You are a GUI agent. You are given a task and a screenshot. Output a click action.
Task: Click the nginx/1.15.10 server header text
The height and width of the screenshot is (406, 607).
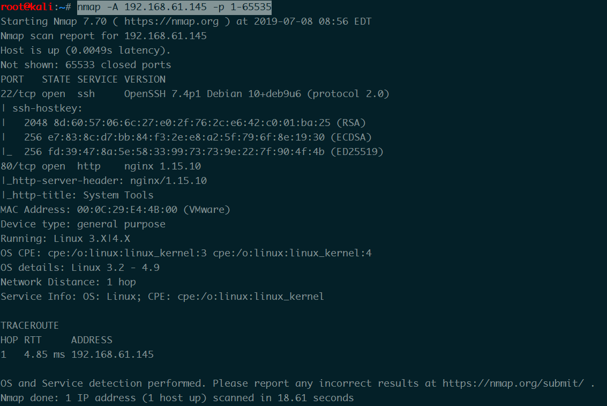click(x=168, y=181)
